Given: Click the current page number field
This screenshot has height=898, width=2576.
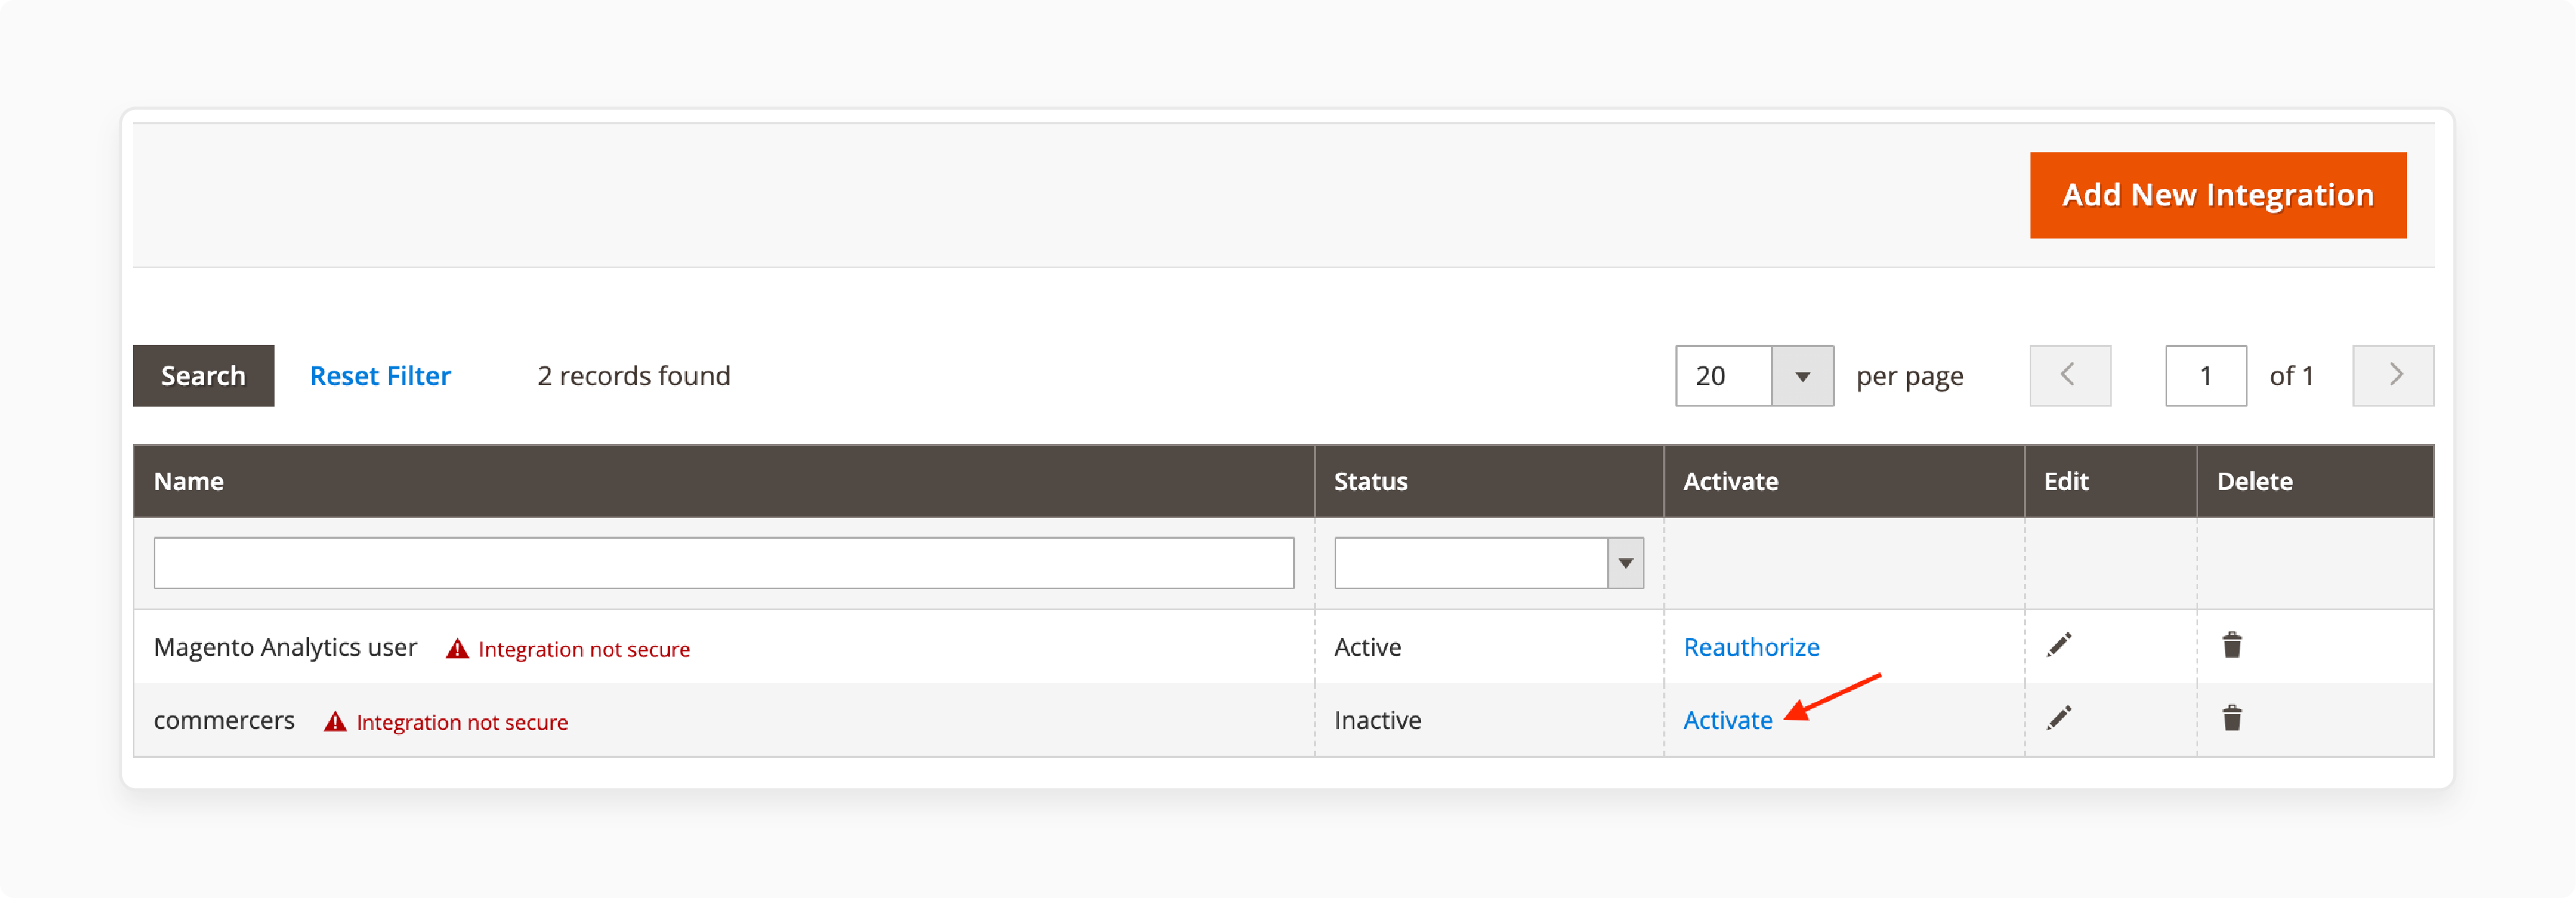Looking at the screenshot, I should pyautogui.click(x=2206, y=376).
